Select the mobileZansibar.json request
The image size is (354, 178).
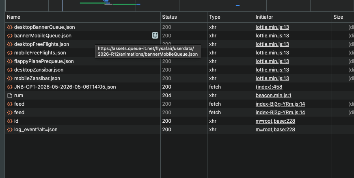[x=37, y=78]
